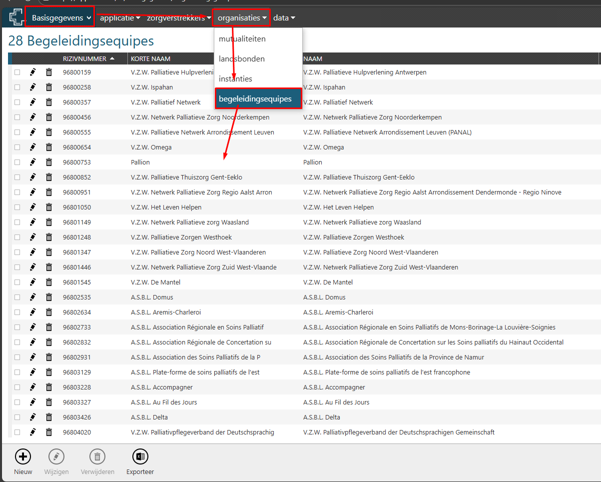Click trash icon for A.S.B.L. Domus
The image size is (601, 482).
(x=49, y=297)
